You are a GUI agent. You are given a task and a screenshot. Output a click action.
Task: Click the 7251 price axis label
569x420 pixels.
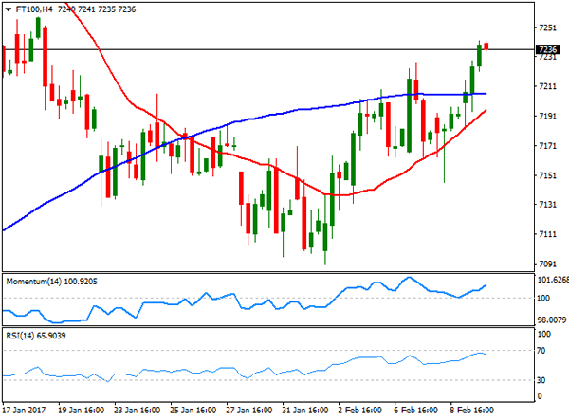pyautogui.click(x=547, y=27)
